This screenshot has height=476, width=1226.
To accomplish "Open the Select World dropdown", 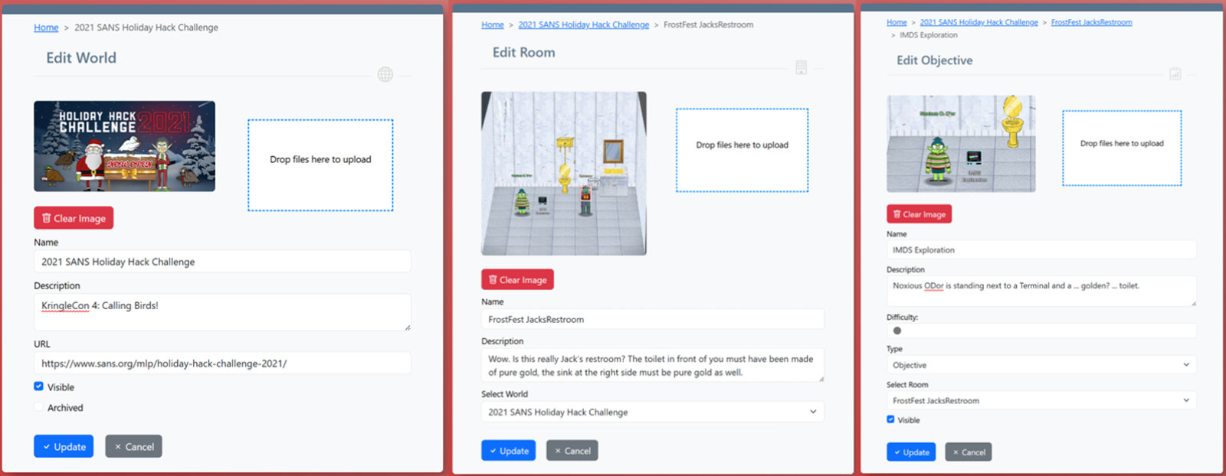I will 652,412.
